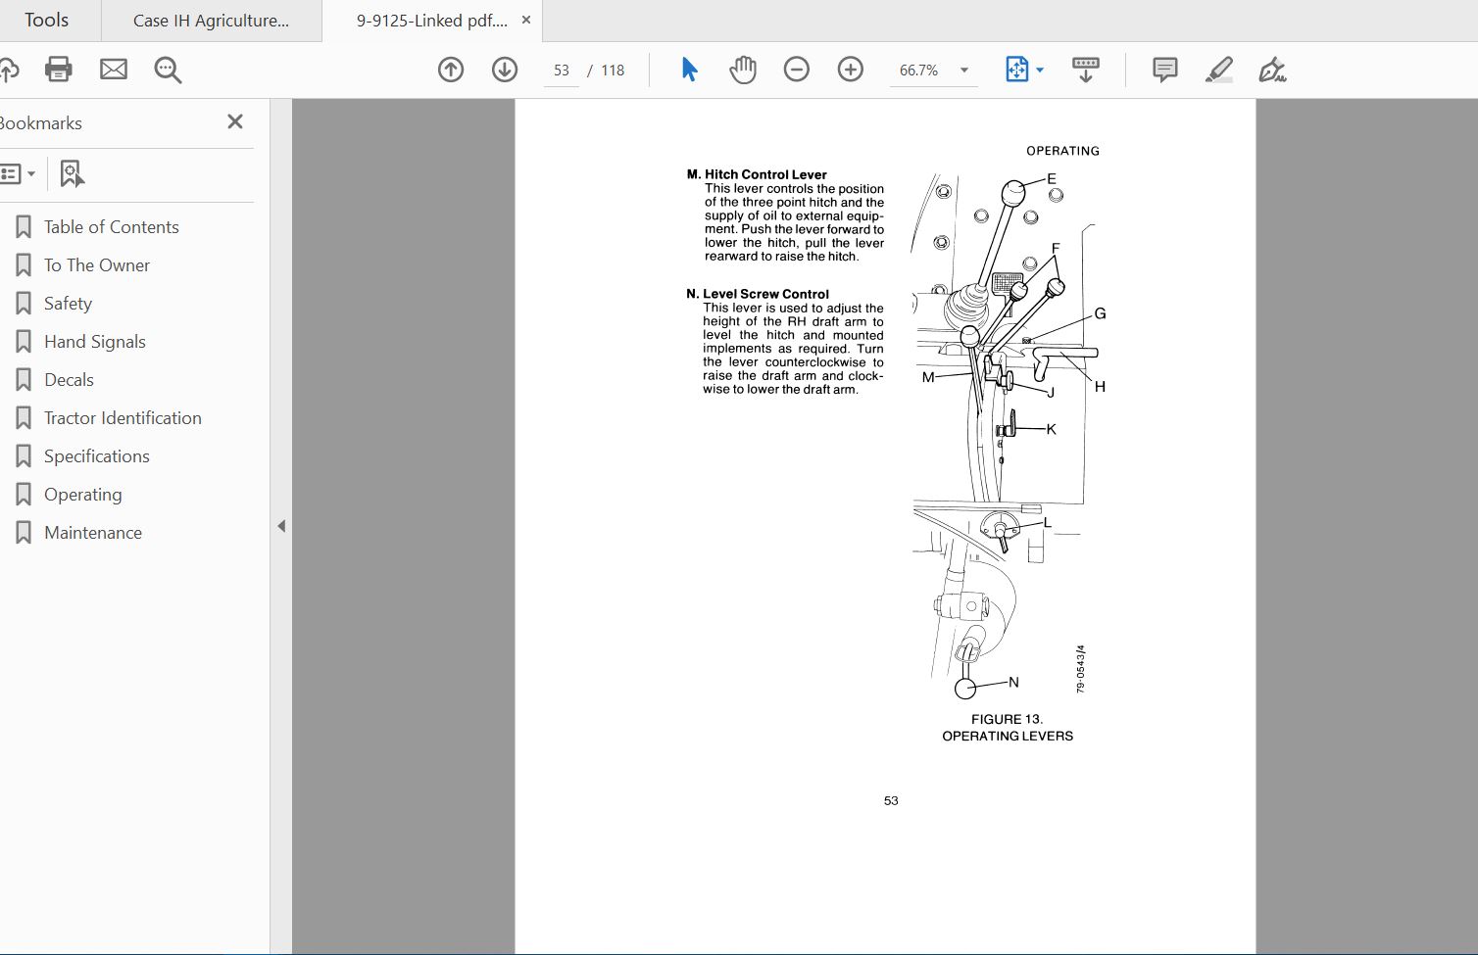Activate the hand pan tool
This screenshot has width=1478, height=955.
click(743, 70)
